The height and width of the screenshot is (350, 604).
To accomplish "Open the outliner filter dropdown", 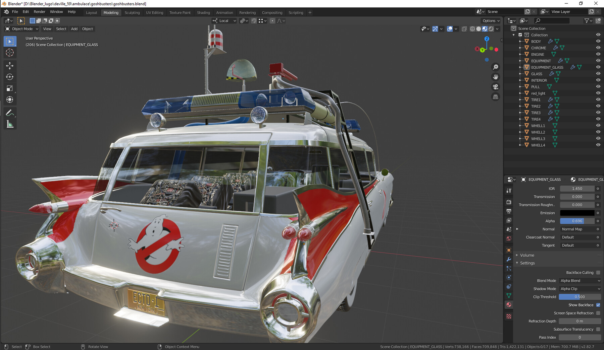I will pyautogui.click(x=588, y=21).
